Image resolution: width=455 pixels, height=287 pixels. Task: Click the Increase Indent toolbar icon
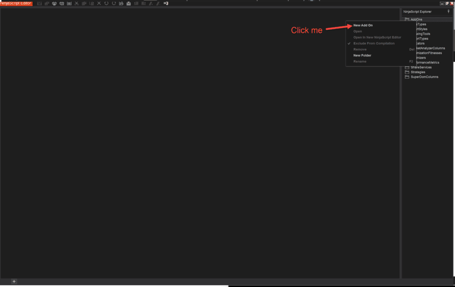pos(144,4)
